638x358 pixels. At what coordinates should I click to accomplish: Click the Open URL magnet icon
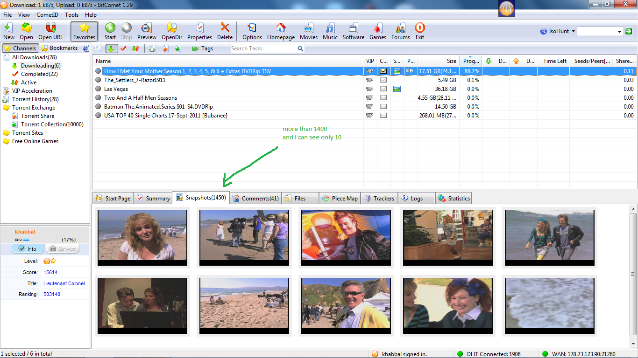click(50, 31)
